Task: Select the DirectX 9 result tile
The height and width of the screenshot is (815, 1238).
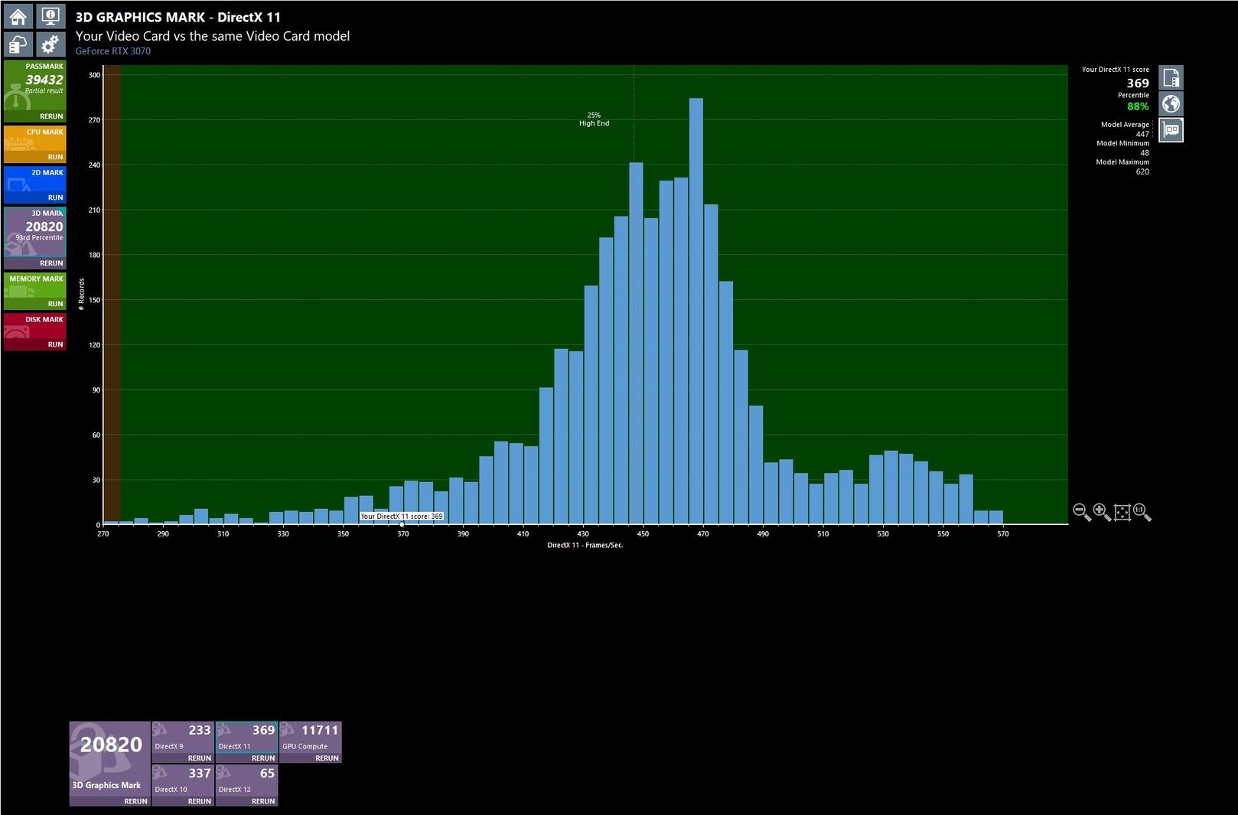Action: click(182, 742)
